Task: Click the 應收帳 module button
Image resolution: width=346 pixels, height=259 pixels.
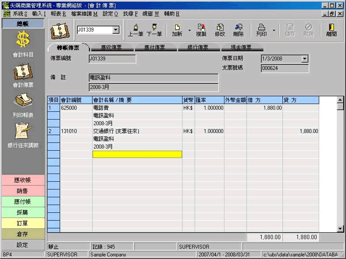Action: (x=22, y=180)
